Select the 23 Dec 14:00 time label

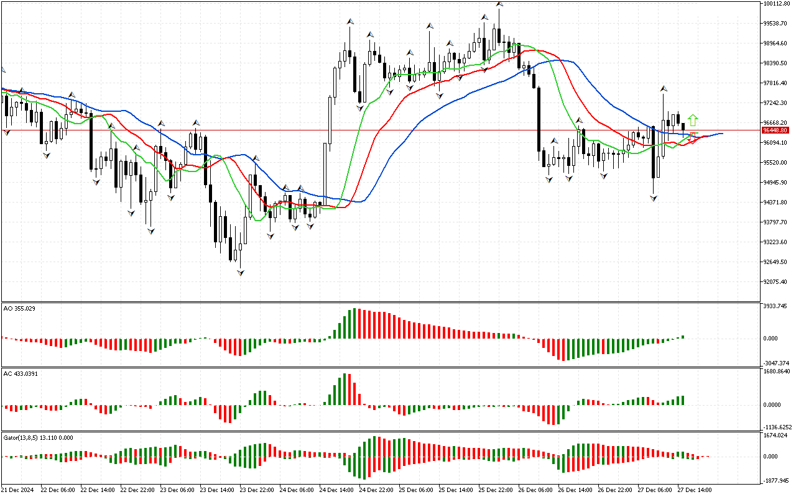[x=217, y=490]
